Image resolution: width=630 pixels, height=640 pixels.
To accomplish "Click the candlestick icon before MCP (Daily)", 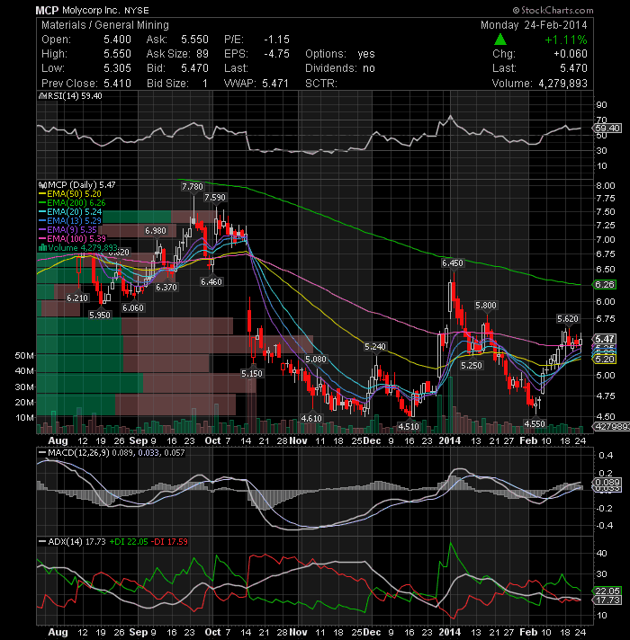I will click(42, 185).
